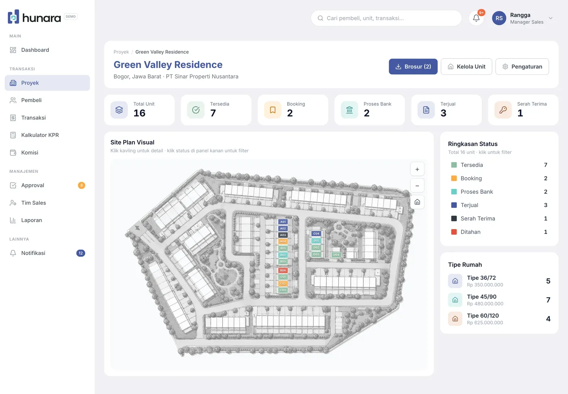Filter by Terjual status row

tap(499, 205)
